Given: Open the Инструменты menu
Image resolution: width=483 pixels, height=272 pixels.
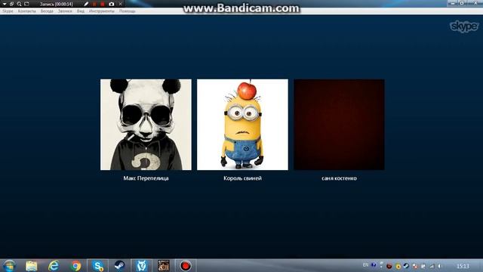Looking at the screenshot, I should [x=102, y=11].
